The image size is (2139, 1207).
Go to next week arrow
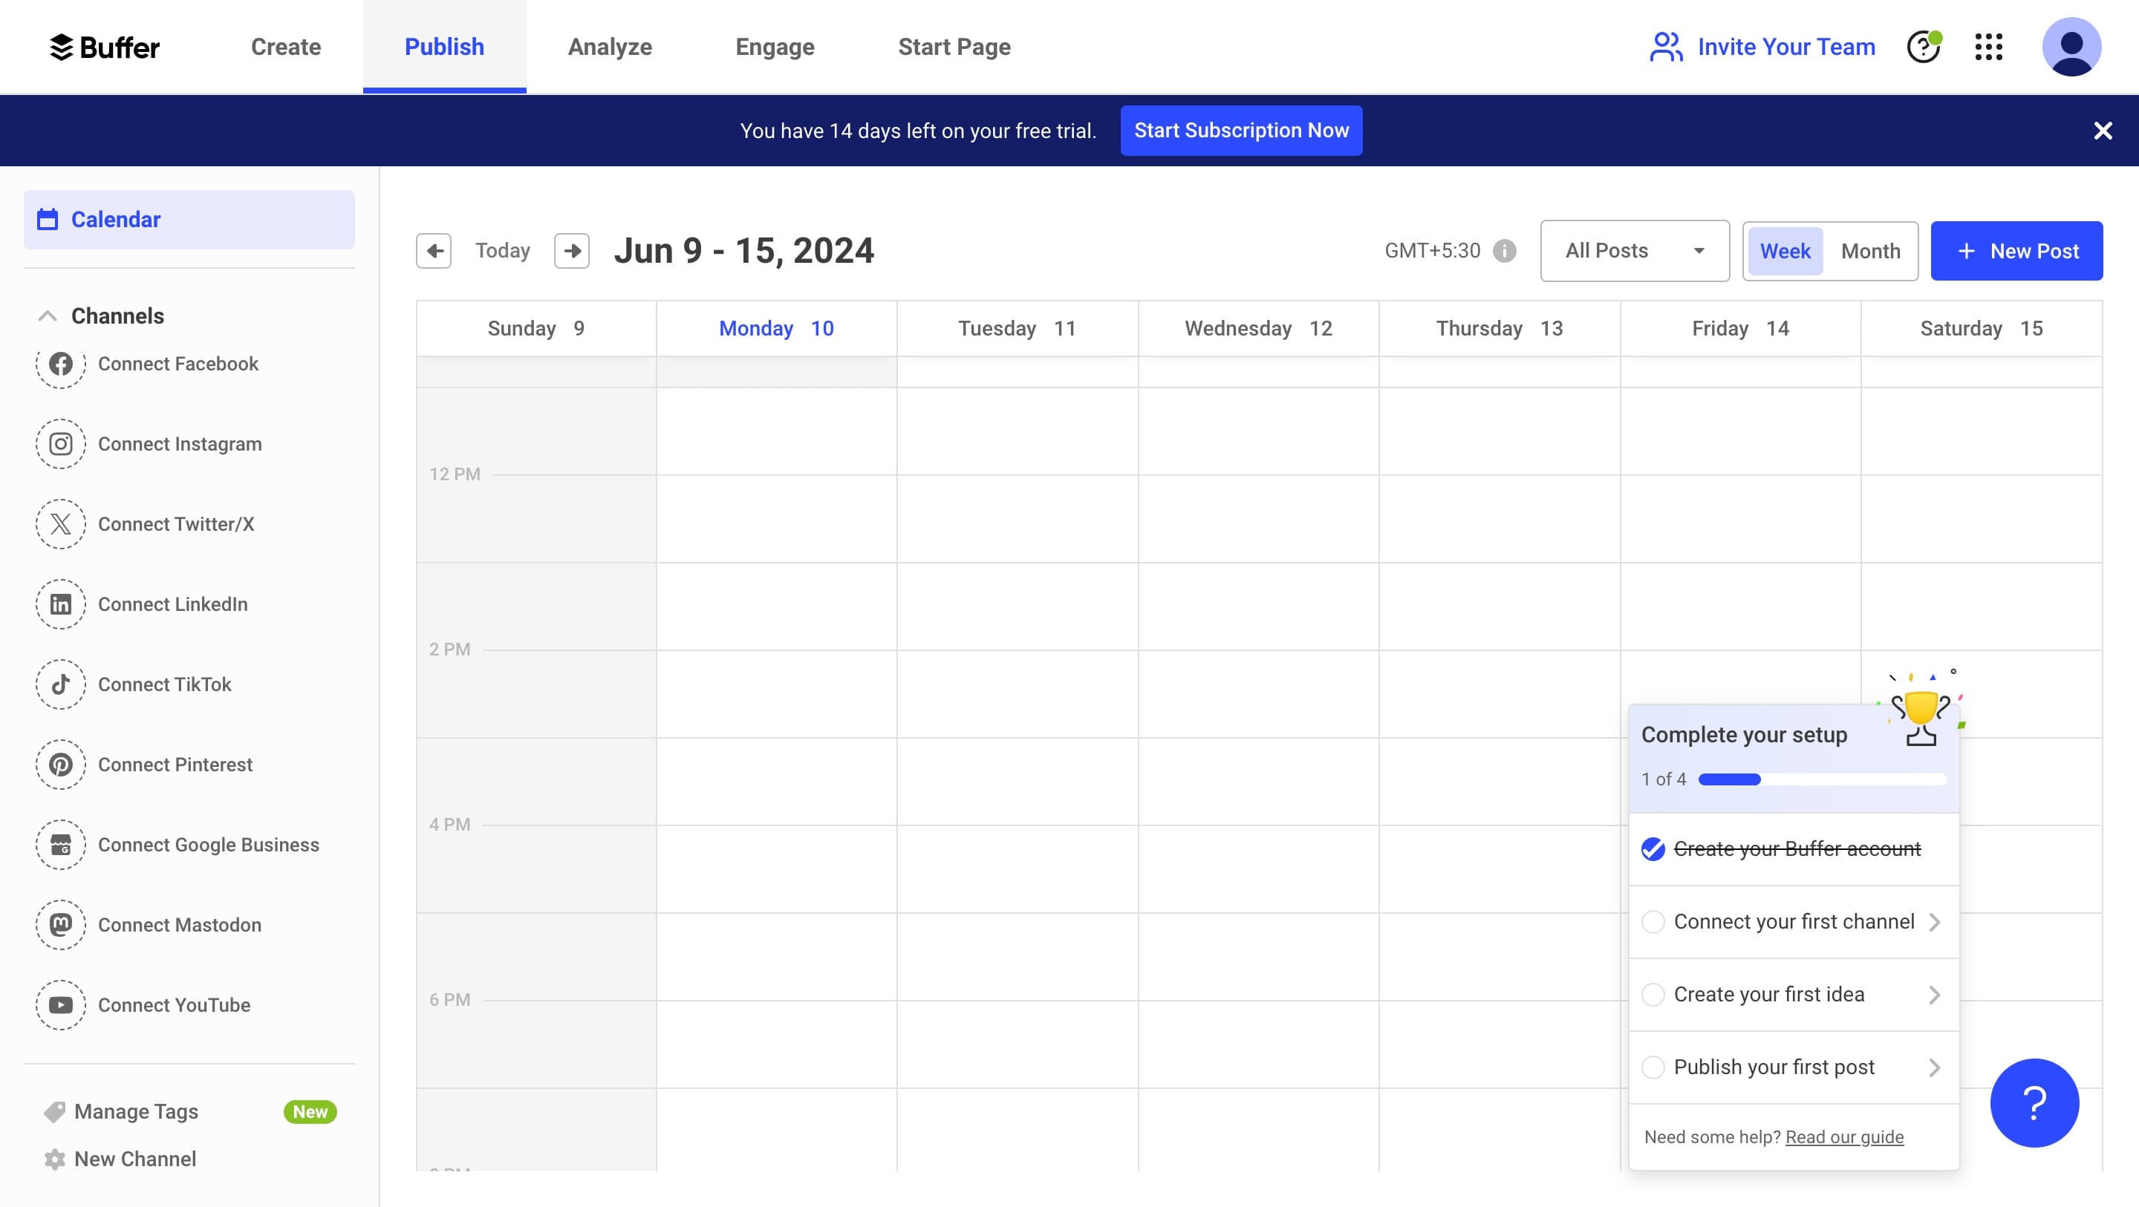tap(572, 251)
